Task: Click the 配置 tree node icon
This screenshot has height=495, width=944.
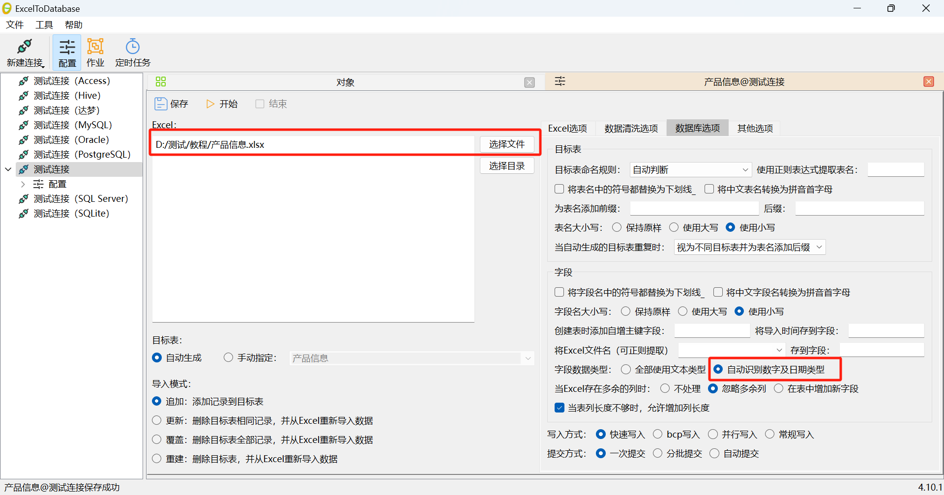Action: (38, 184)
